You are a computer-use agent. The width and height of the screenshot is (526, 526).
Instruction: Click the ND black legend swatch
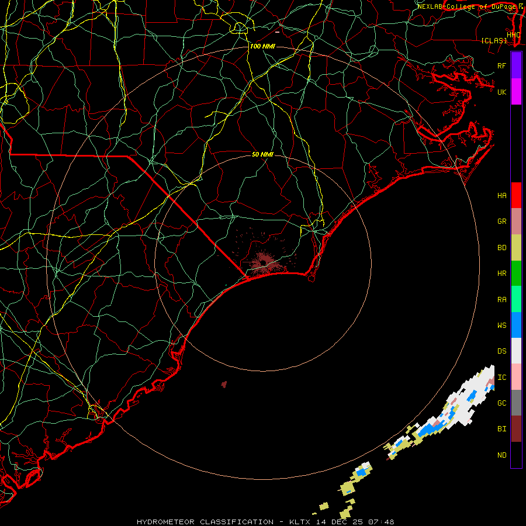[x=516, y=455]
